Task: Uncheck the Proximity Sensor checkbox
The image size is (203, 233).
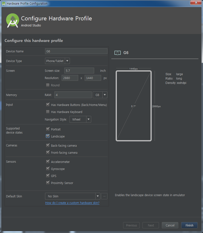Action: (48, 182)
